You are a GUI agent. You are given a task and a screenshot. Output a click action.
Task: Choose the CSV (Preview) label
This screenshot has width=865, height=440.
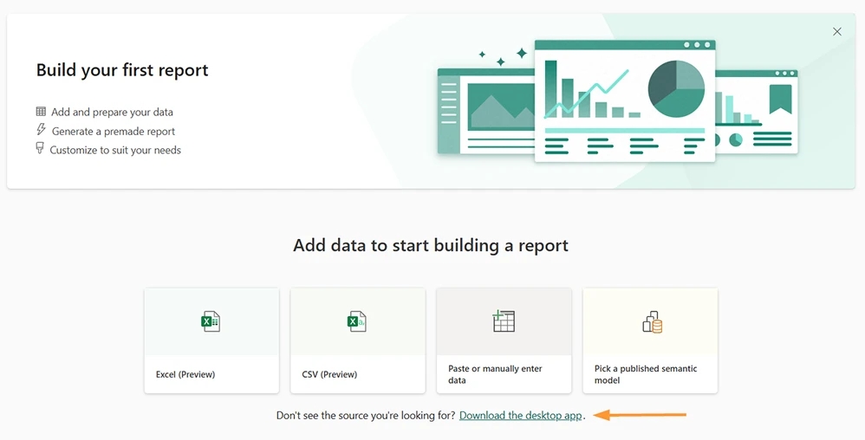click(329, 374)
